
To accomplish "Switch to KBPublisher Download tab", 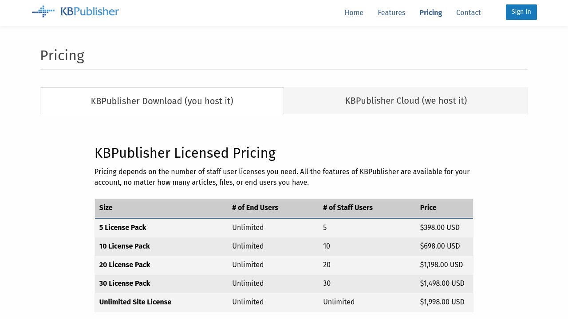I will [x=162, y=101].
